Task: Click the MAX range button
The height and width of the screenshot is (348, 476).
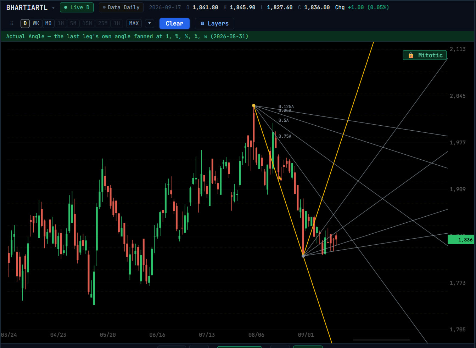Action: (134, 23)
